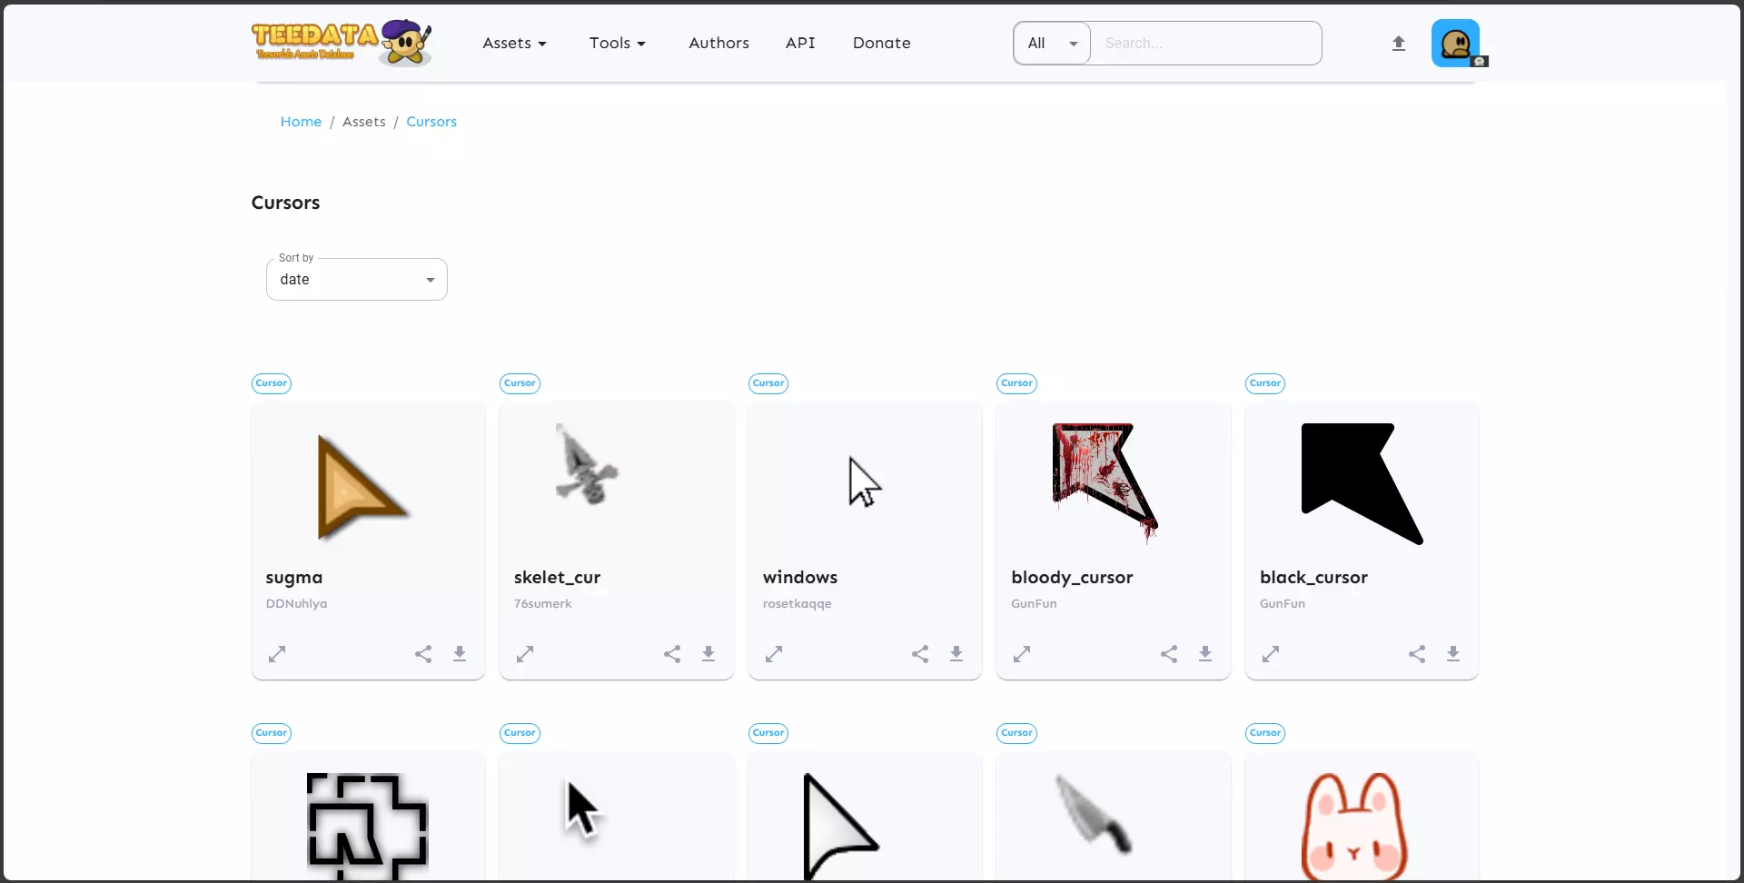Click the windows cursor preview image
Screen dimensions: 1744x883
pos(865,481)
